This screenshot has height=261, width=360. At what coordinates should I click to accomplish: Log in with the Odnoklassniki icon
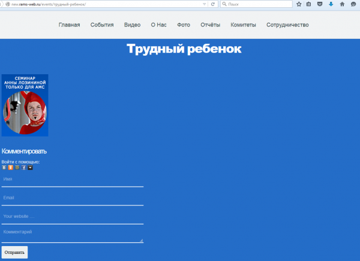[11, 168]
